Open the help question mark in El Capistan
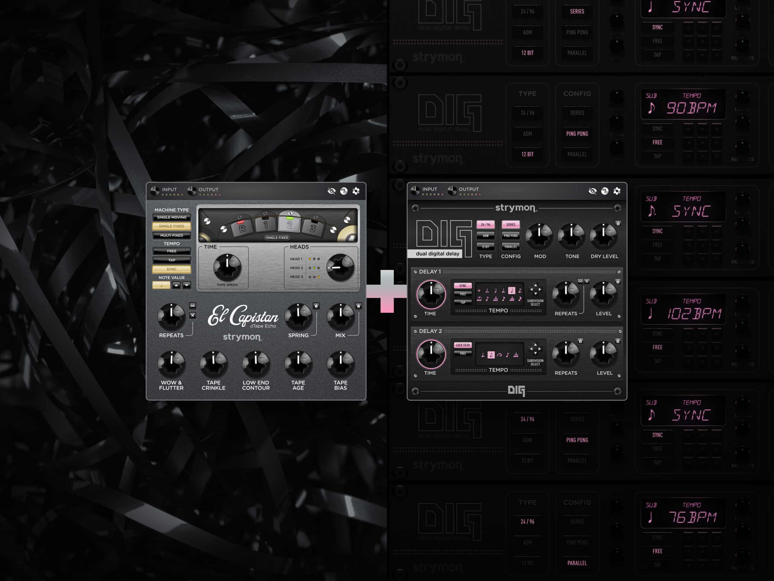Image resolution: width=774 pixels, height=581 pixels. 344,191
